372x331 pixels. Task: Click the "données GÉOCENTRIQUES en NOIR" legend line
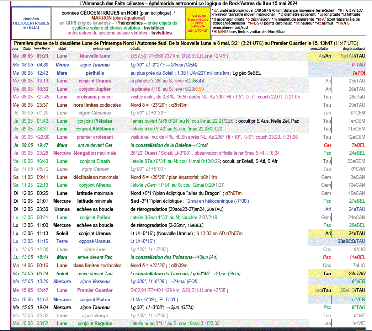pos(118,13)
